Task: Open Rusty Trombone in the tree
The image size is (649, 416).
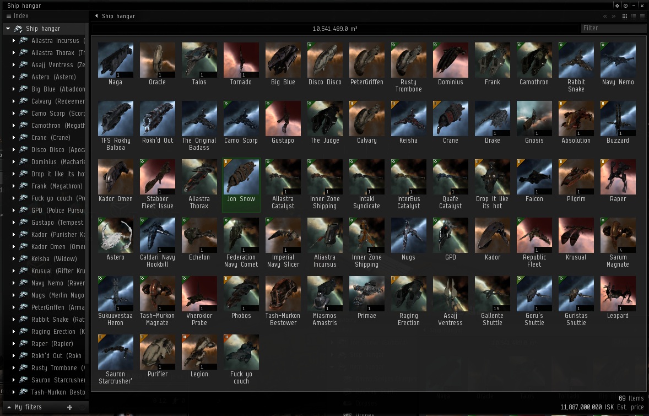Action: point(58,368)
